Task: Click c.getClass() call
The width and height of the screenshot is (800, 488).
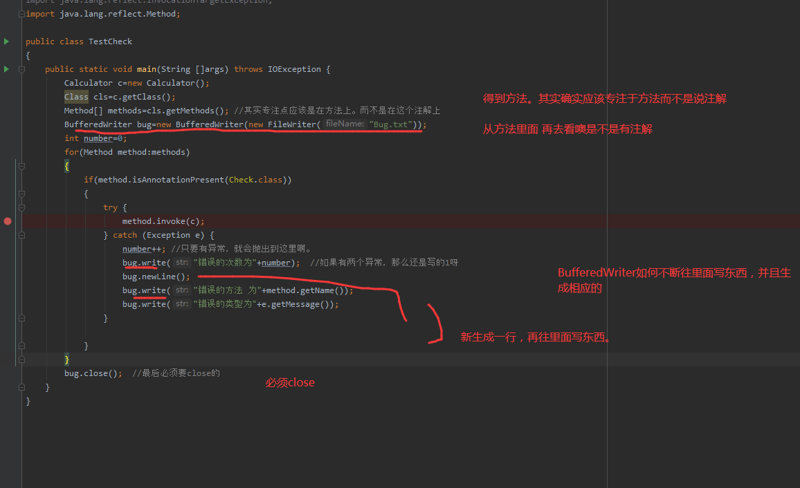Action: pos(141,97)
